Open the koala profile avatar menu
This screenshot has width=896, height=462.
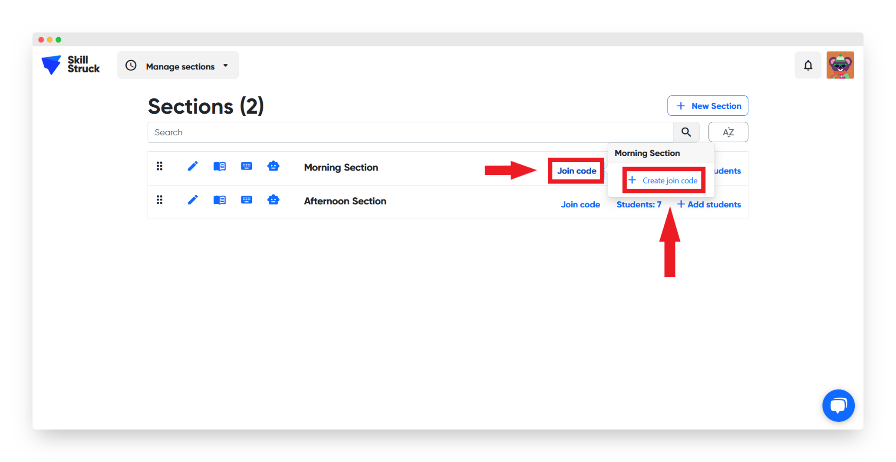[x=840, y=65]
